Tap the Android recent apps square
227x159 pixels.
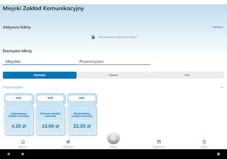(219, 154)
